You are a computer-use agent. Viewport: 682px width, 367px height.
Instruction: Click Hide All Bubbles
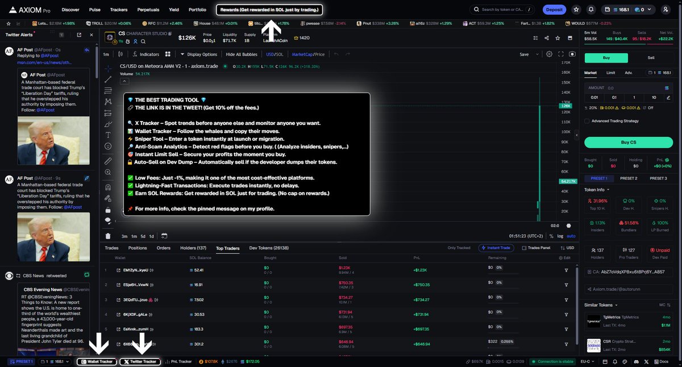[242, 55]
